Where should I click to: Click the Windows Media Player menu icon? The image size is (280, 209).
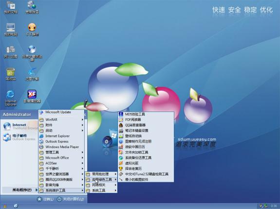click(x=41, y=147)
